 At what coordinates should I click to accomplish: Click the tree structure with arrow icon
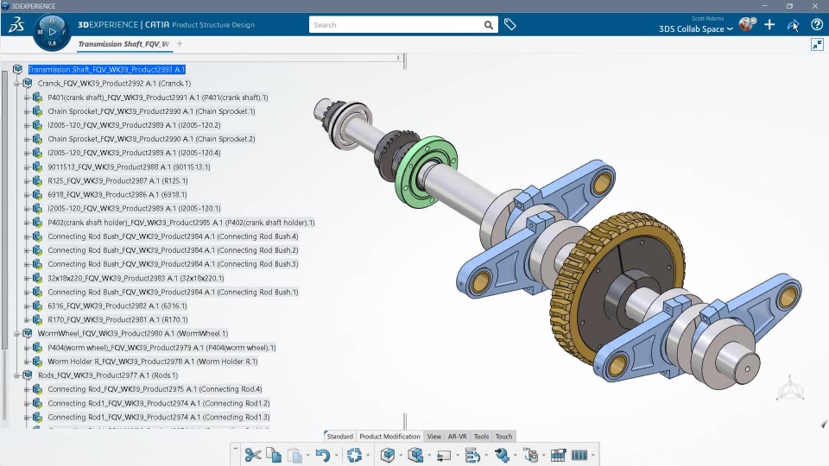tap(530, 455)
